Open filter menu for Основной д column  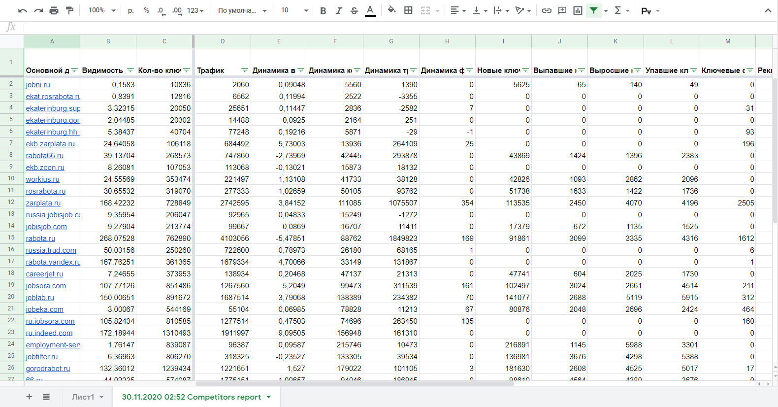[74, 70]
